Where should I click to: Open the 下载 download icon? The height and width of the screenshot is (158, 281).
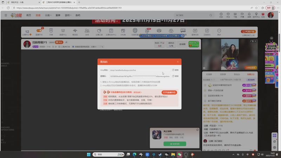[x=235, y=15]
